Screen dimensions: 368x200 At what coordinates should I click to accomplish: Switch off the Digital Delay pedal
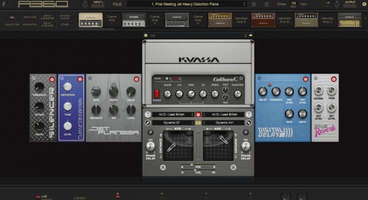305,79
